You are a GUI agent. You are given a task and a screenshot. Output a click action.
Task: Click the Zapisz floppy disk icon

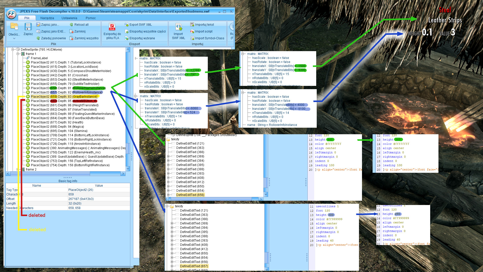tap(28, 27)
